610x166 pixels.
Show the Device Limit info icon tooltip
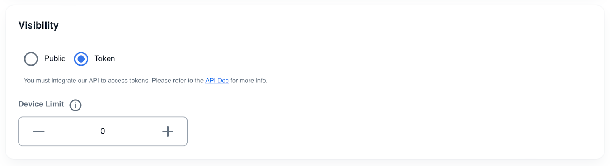tap(75, 105)
